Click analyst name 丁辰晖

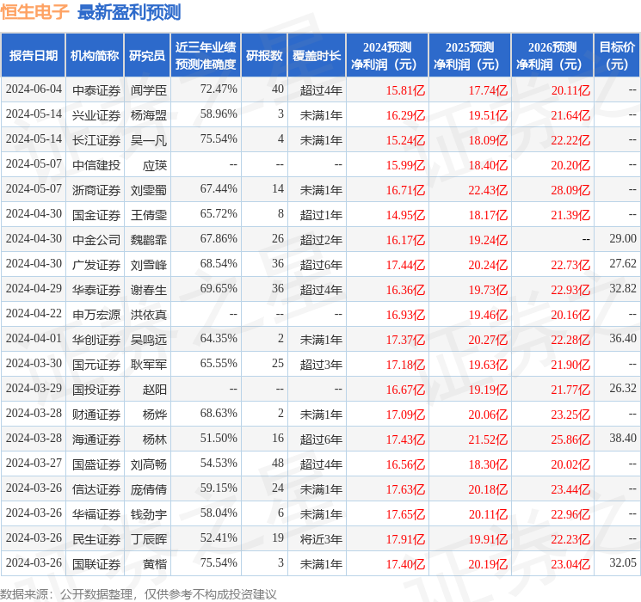coord(149,538)
